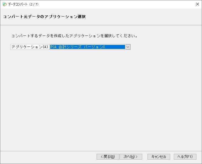The image size is (202, 164).
Task: Proceed with the 次へ(N) button
Action: coord(131,157)
